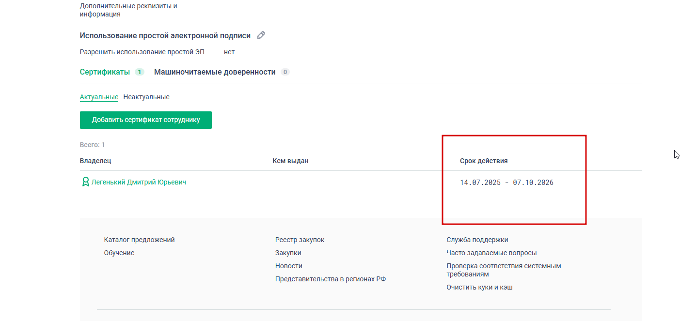The height and width of the screenshot is (321, 680).
Task: Open Часто задаваемые вопросы
Action: tap(491, 253)
